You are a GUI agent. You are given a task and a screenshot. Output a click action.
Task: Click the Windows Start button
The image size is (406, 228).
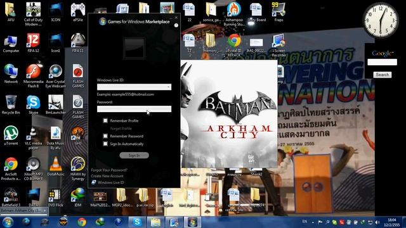8,222
